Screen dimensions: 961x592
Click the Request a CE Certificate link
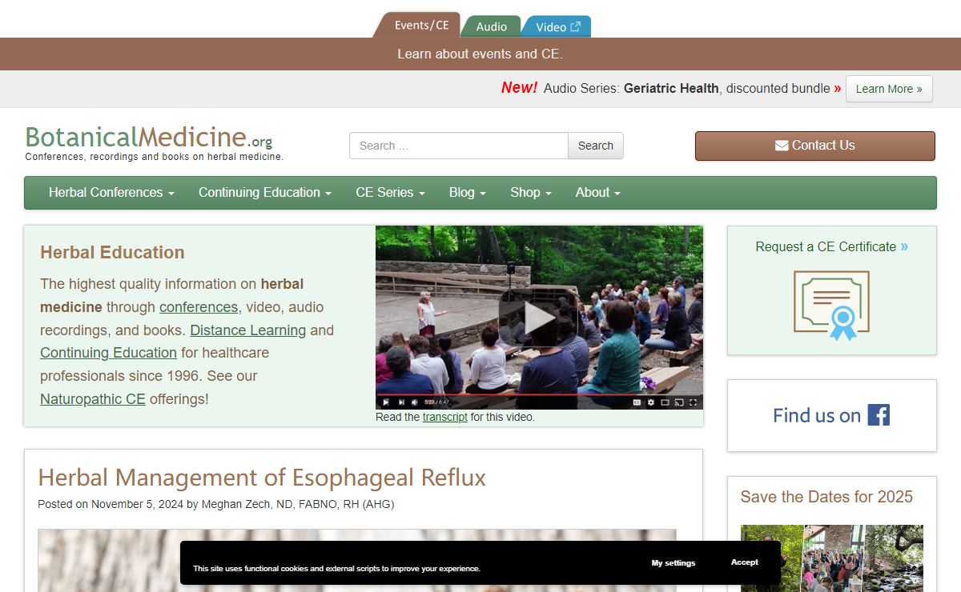826,246
